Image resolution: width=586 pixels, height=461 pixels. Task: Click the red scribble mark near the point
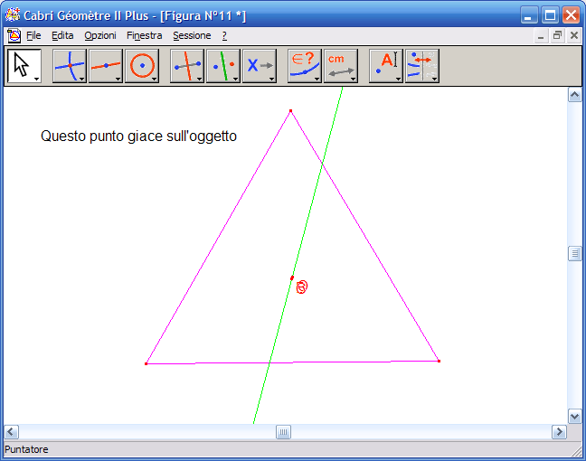pos(302,287)
